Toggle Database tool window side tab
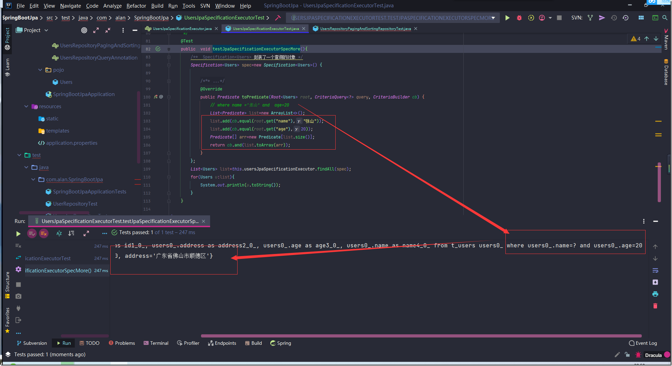Screen dimensions: 672x366 pos(666,72)
